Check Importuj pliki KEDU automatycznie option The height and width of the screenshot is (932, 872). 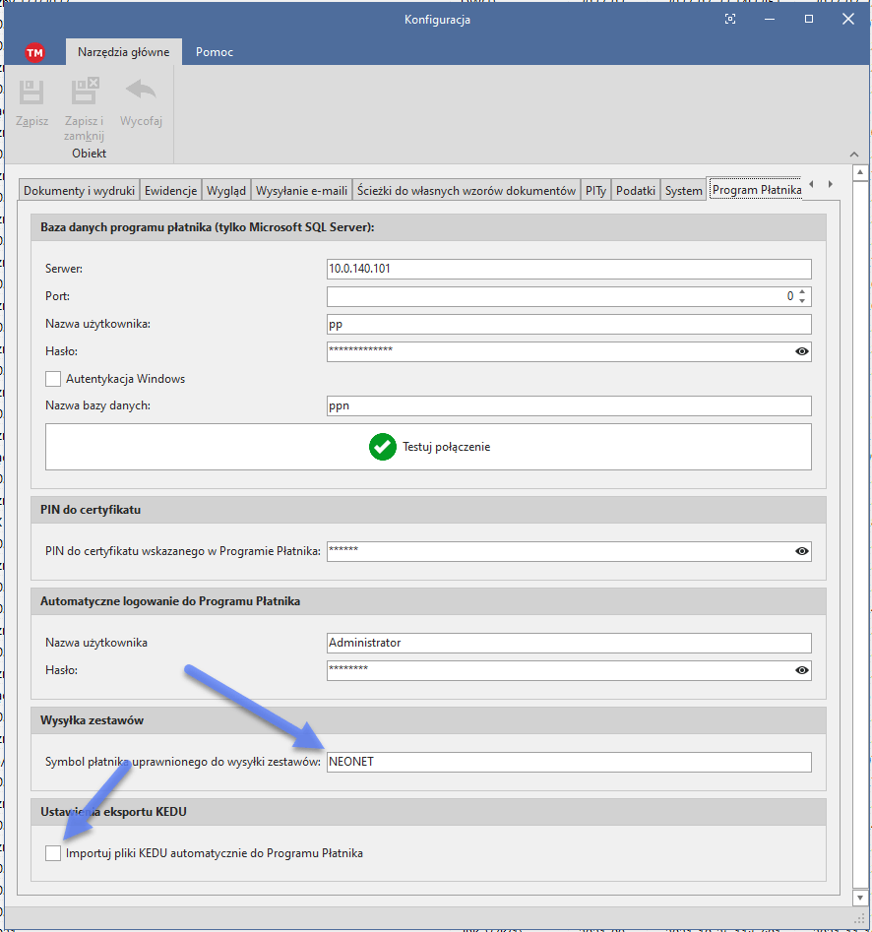53,853
